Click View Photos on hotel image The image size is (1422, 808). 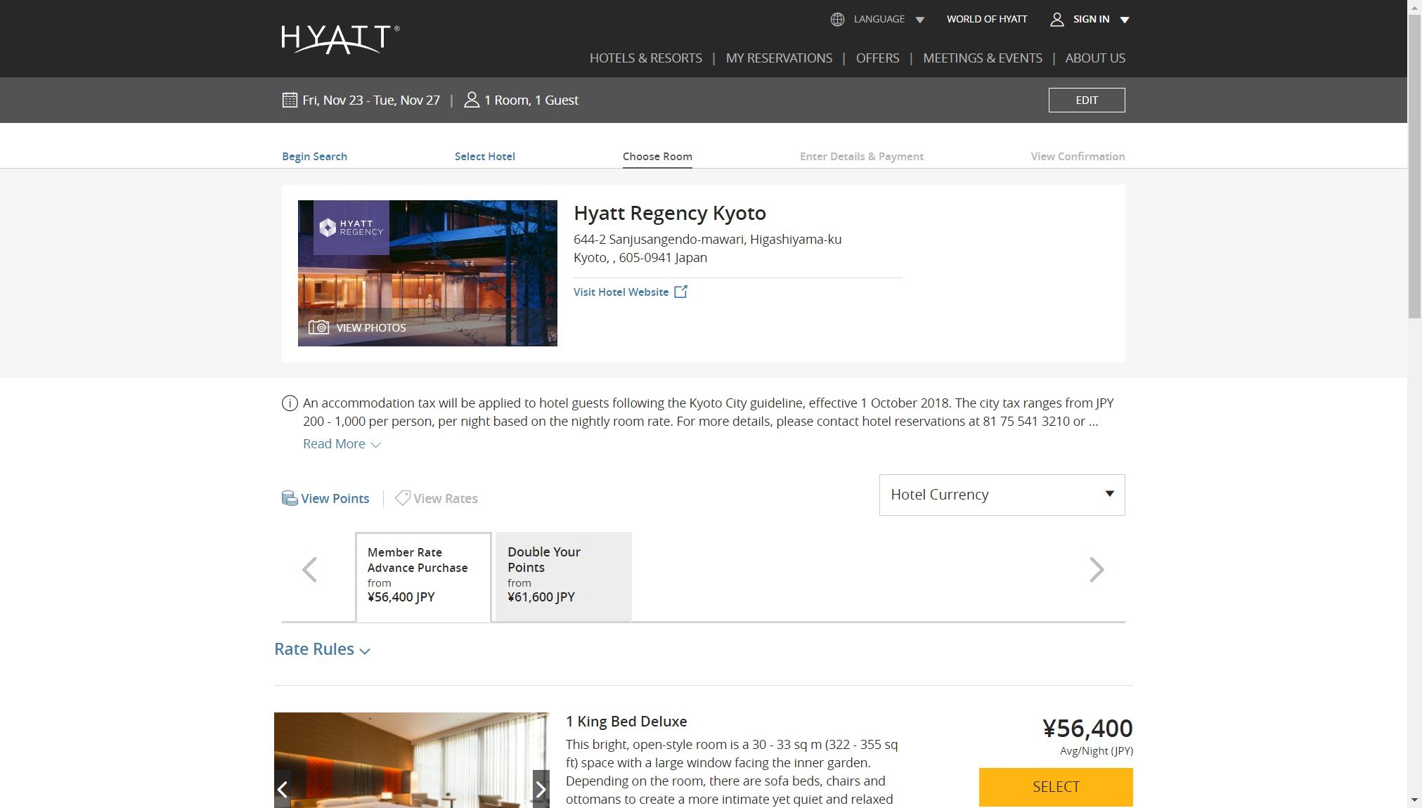(370, 328)
